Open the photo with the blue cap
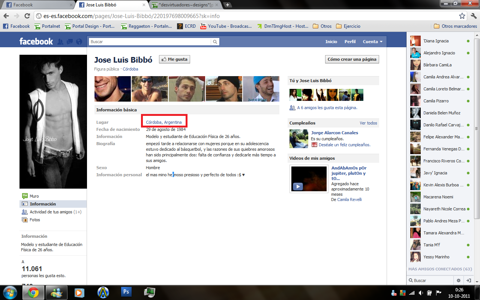Viewport: 480px width, 300px height. coord(261,89)
